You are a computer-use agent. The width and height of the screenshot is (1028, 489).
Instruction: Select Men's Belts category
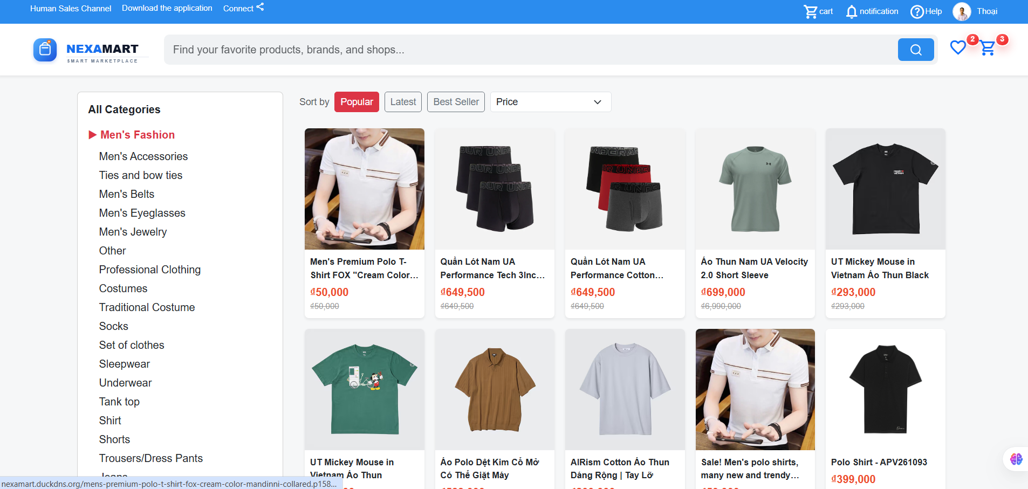coord(127,194)
